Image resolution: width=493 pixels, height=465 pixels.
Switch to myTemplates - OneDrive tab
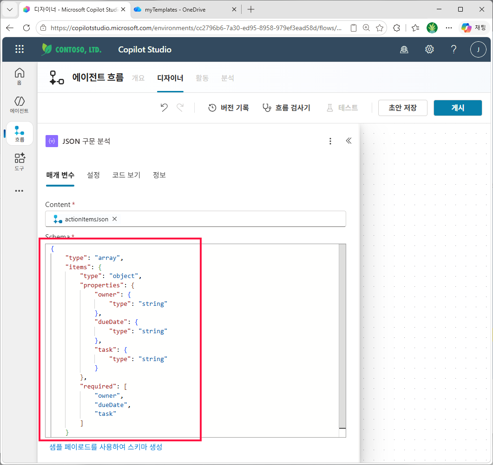185,9
